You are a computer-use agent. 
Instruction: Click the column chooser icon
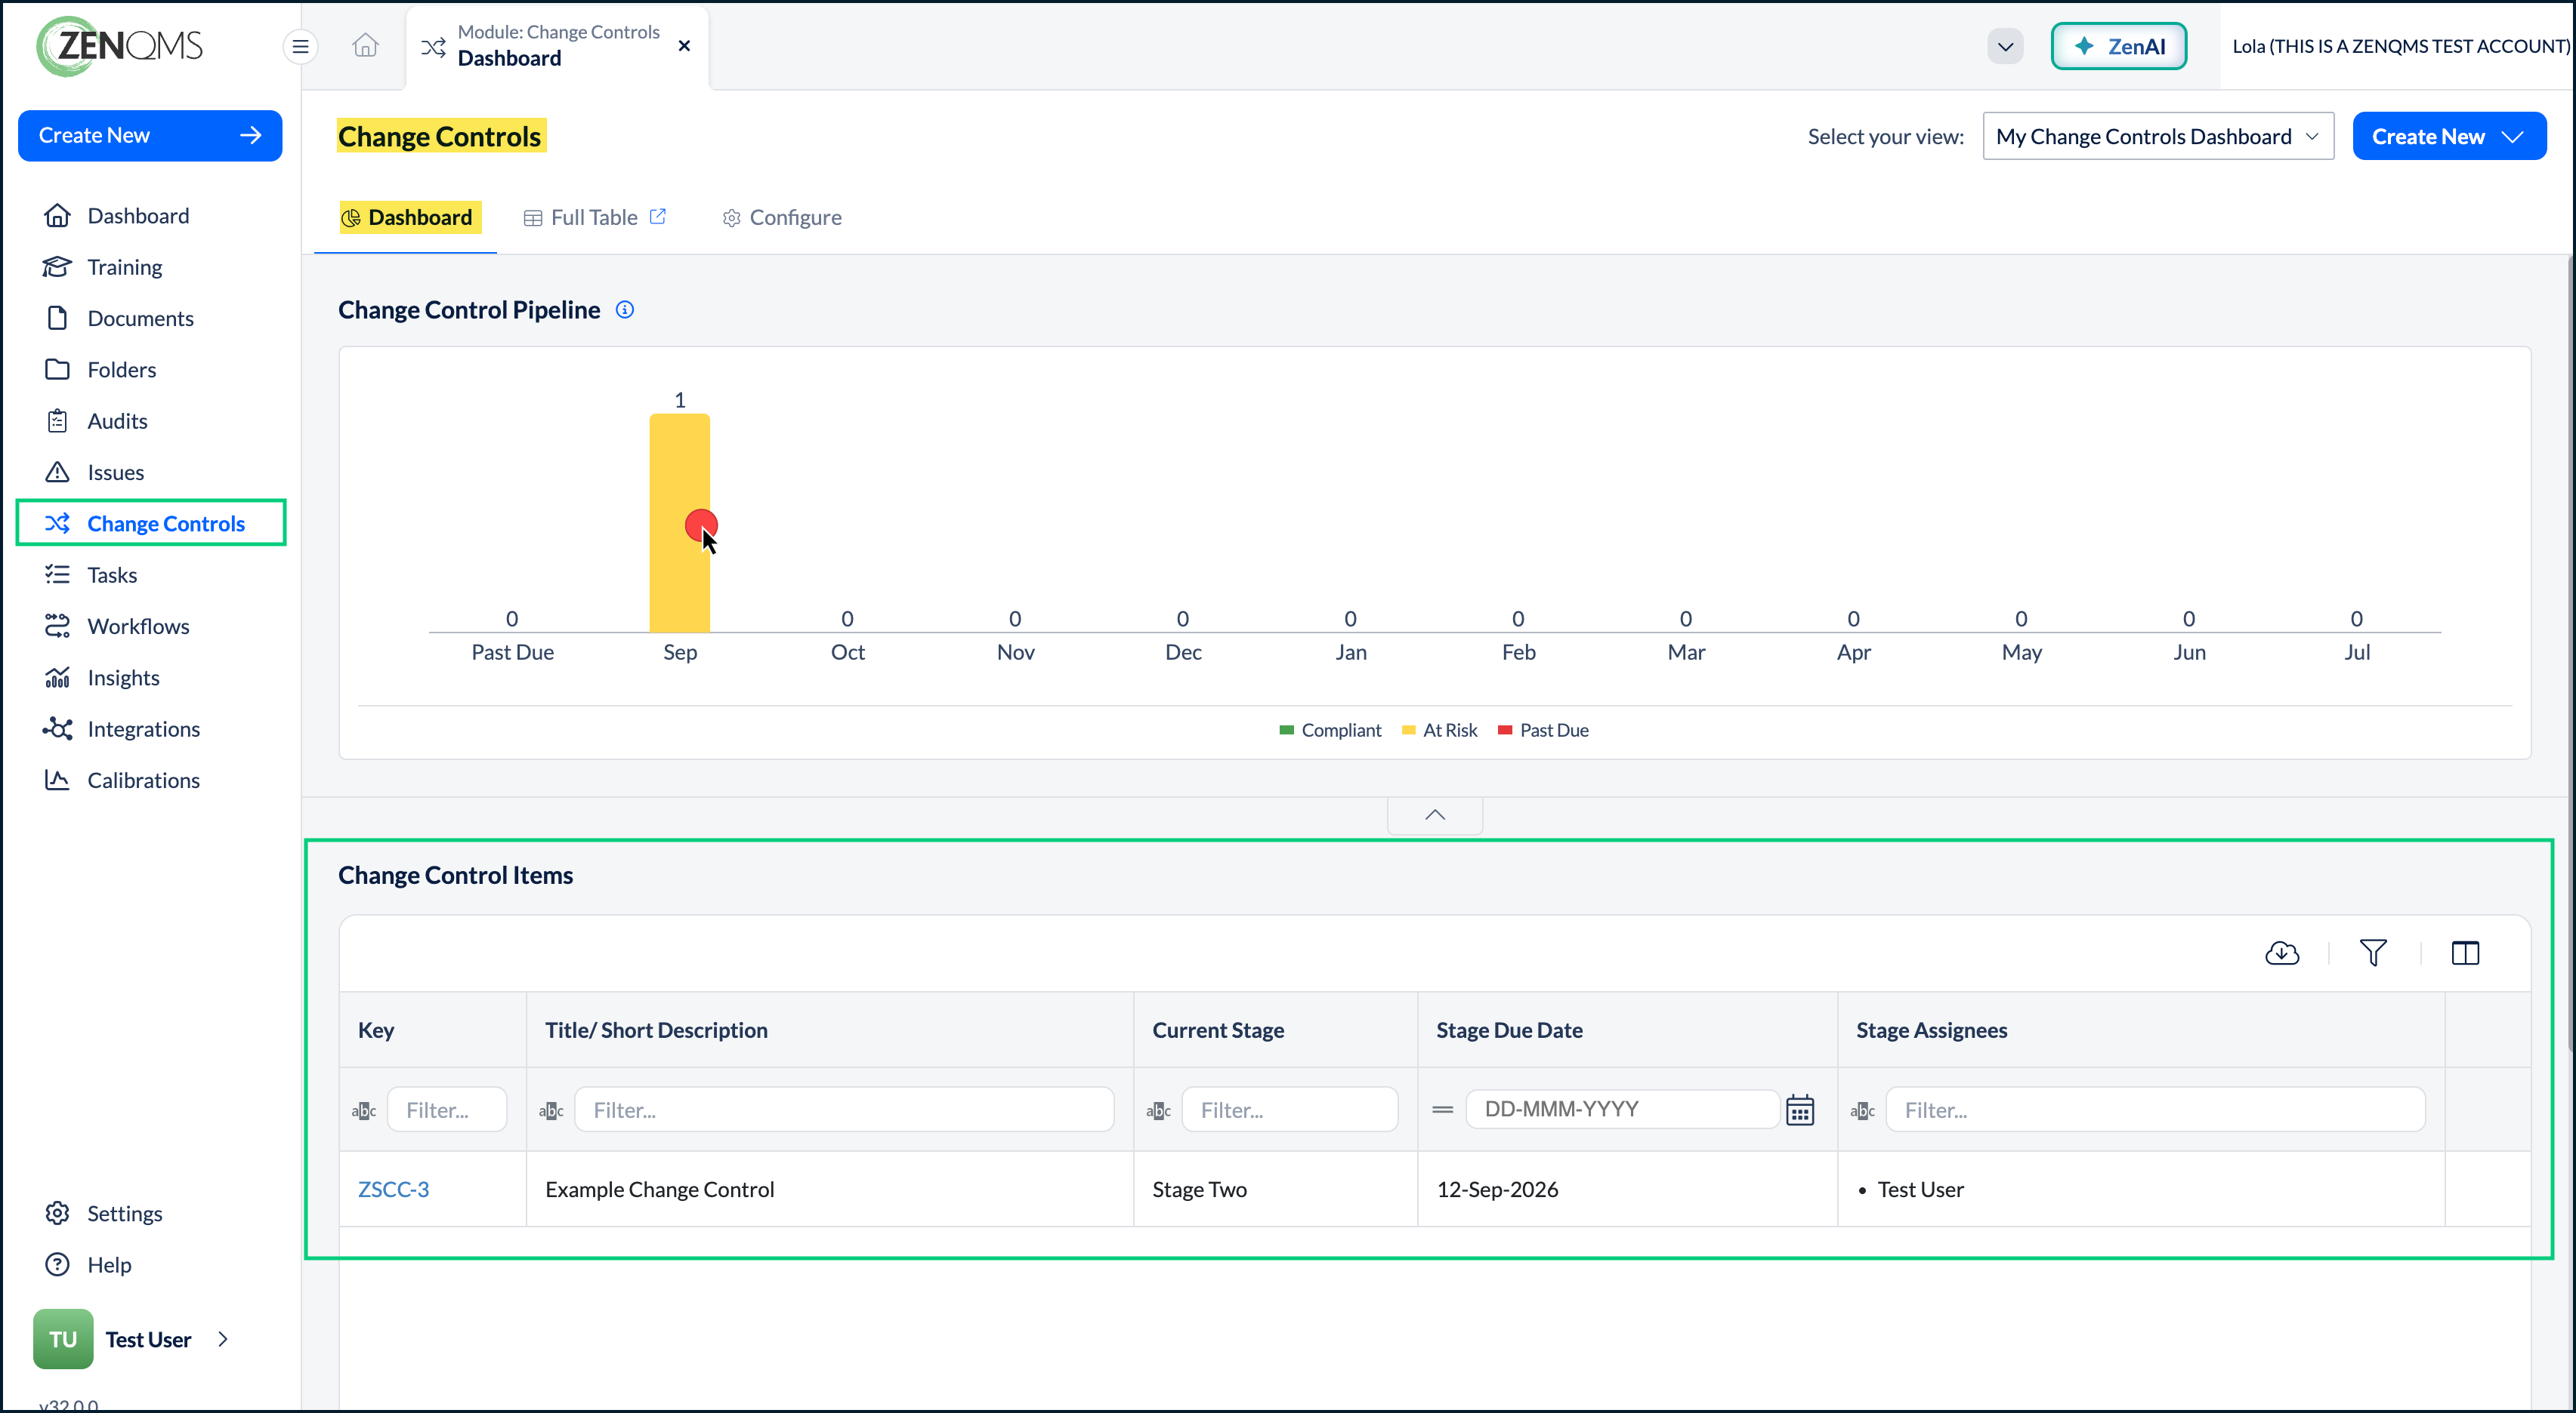coord(2465,953)
